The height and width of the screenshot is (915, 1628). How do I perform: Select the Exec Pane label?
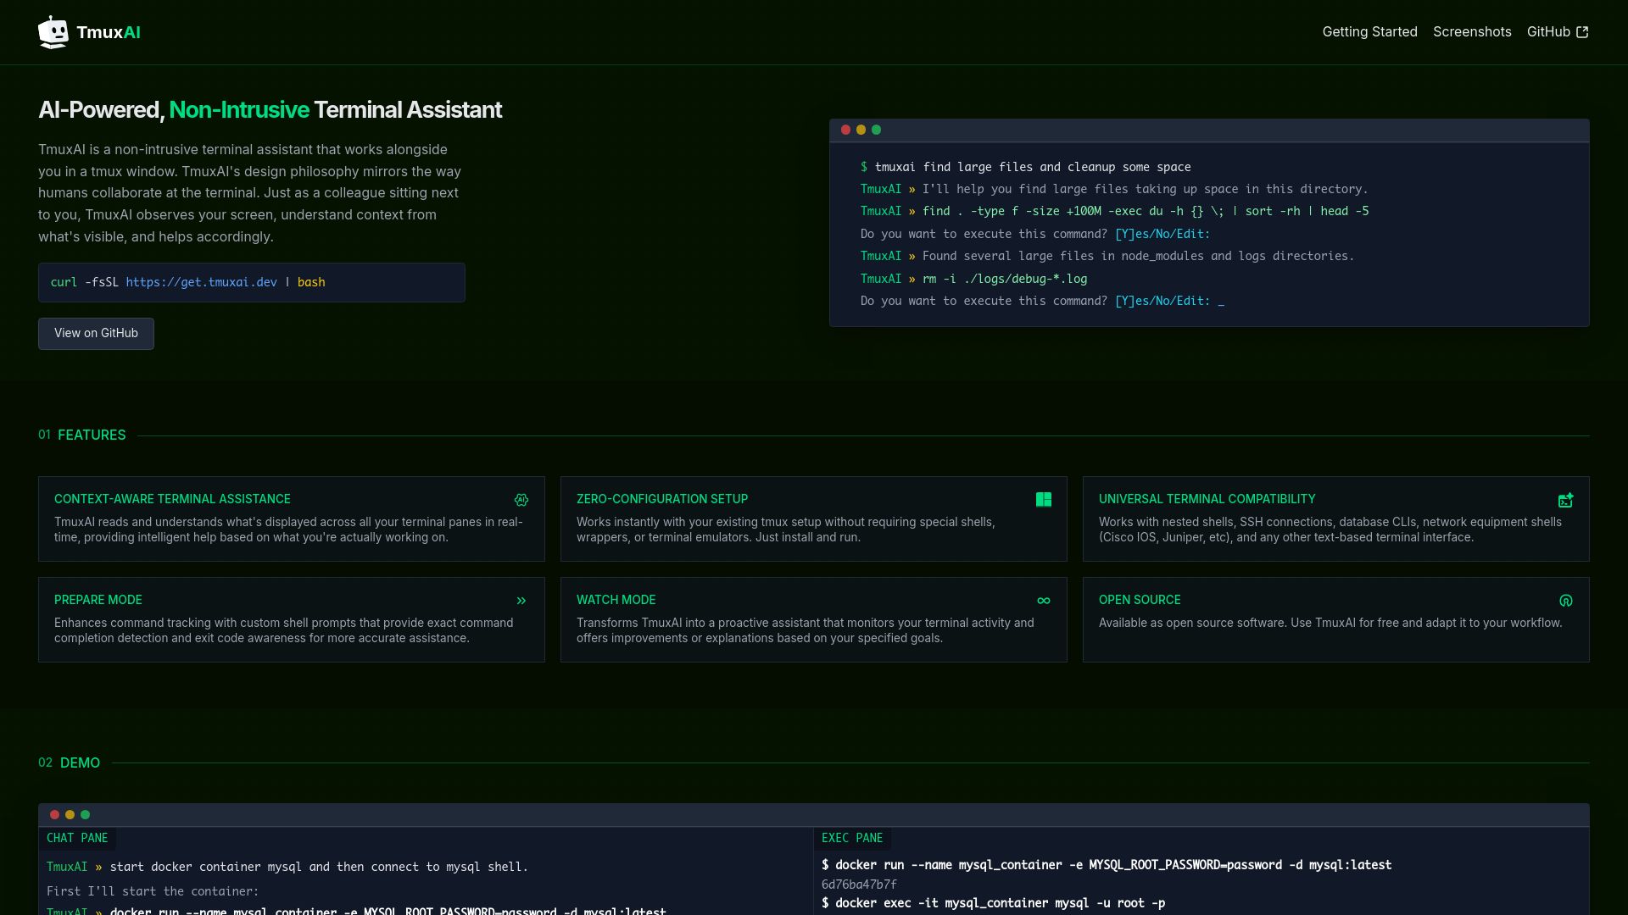(x=852, y=838)
